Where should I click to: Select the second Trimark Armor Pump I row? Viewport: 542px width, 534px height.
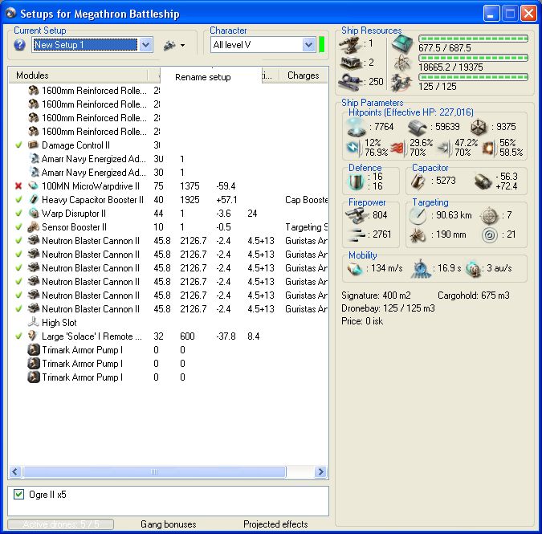(169, 363)
